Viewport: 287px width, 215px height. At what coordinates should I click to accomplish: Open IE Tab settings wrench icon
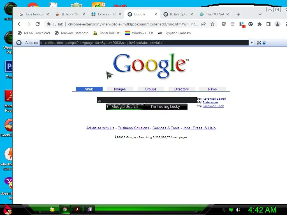[259, 43]
